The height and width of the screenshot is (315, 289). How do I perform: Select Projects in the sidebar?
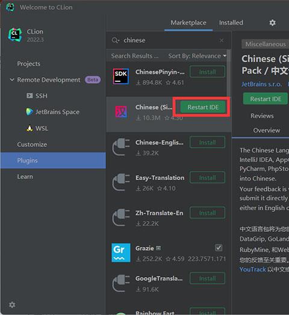click(29, 64)
